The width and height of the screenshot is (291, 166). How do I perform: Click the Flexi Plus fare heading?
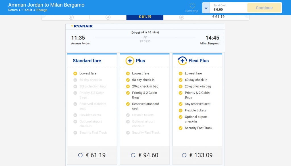coord(198,61)
